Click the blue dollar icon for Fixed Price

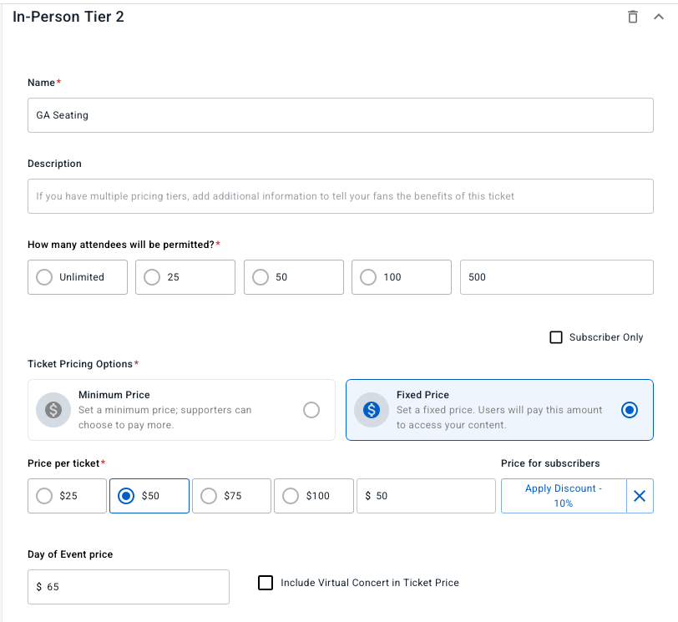point(372,410)
